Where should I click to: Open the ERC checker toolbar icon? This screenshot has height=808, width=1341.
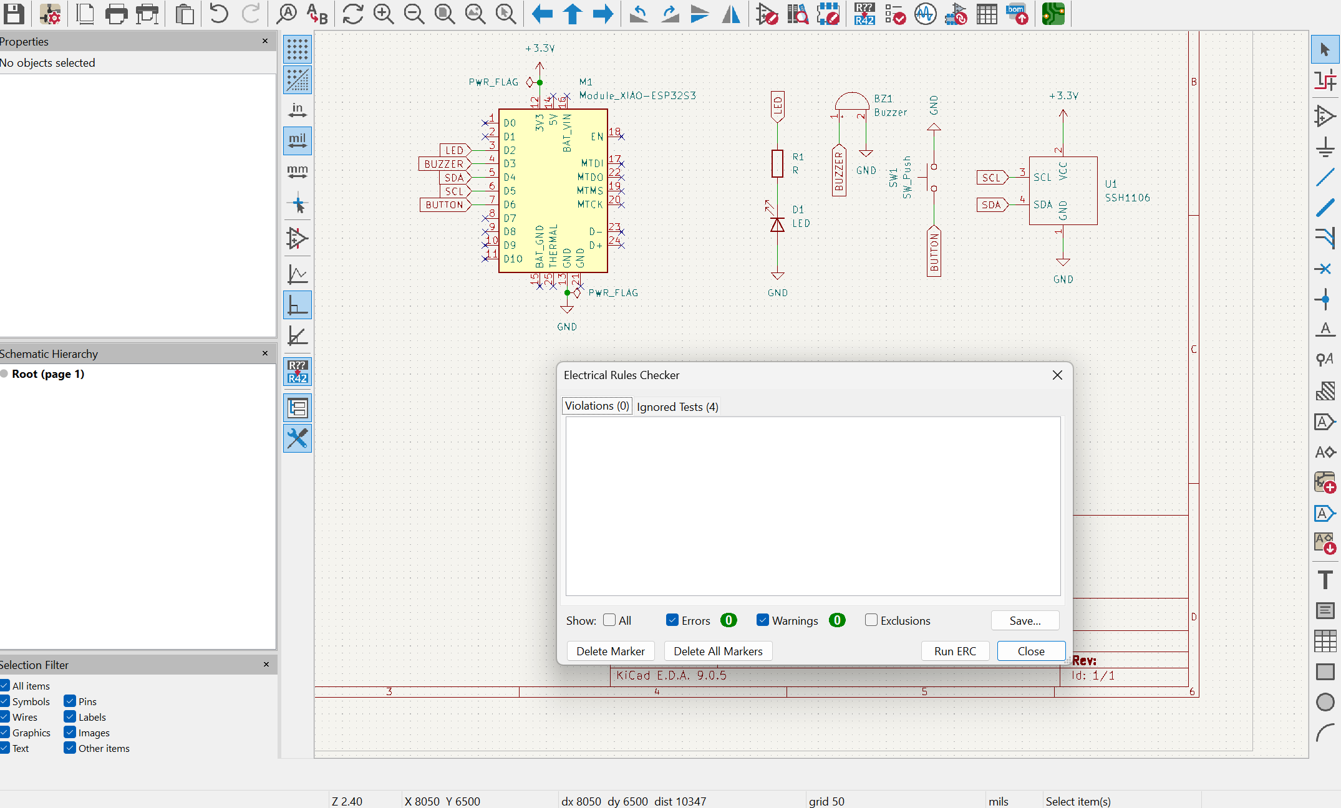895,13
